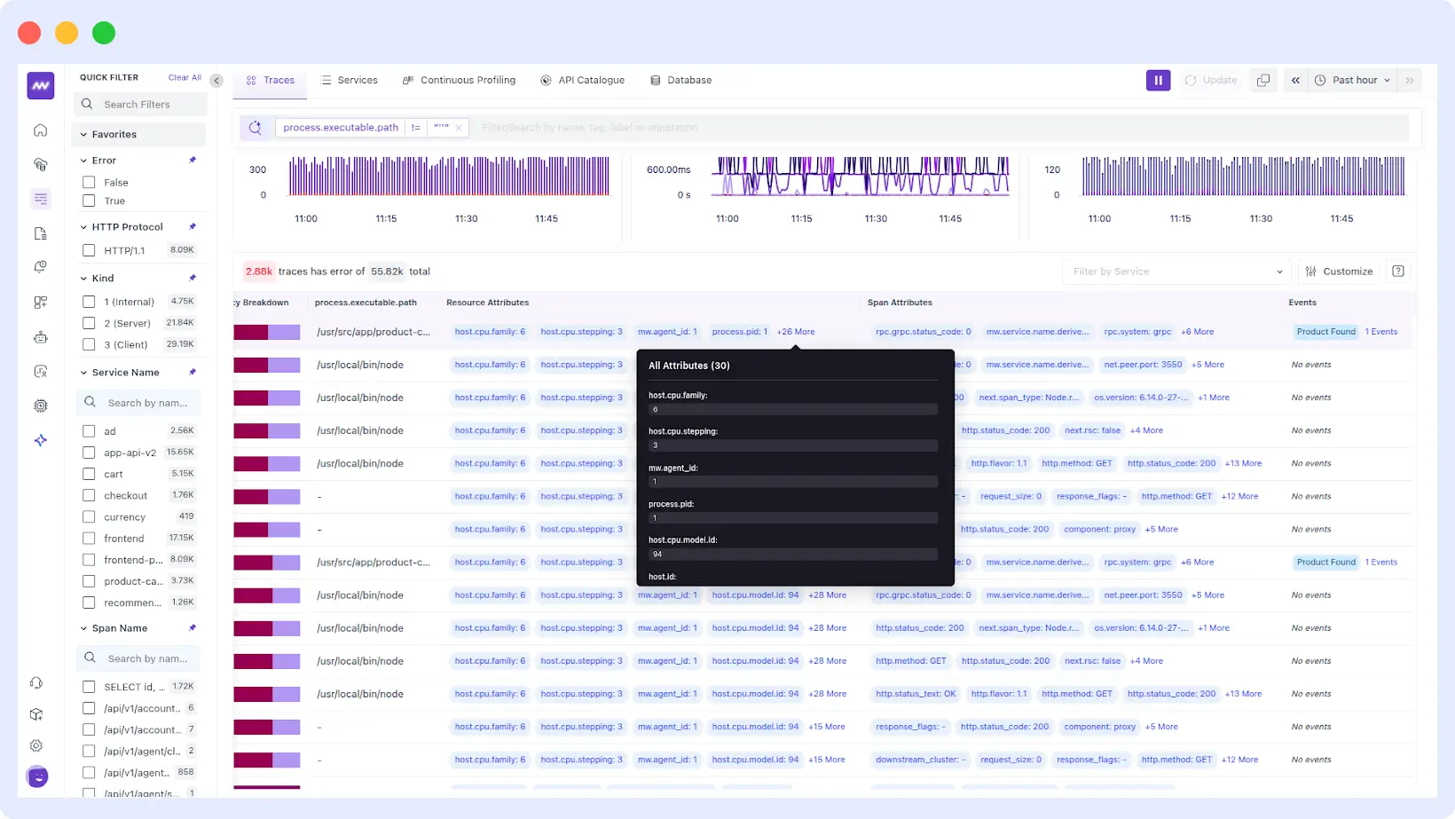Open the cloud infrastructure icon in the sidebar
Image resolution: width=1455 pixels, height=819 pixels.
point(40,164)
